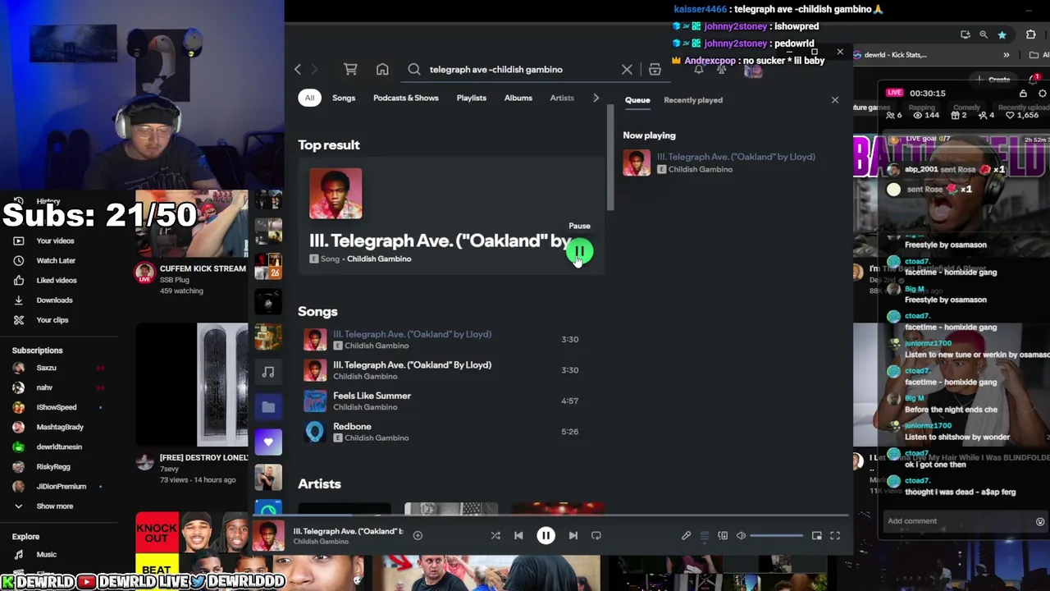Viewport: 1050px width, 591px height.
Task: Open the lyrics microphone icon
Action: click(686, 535)
